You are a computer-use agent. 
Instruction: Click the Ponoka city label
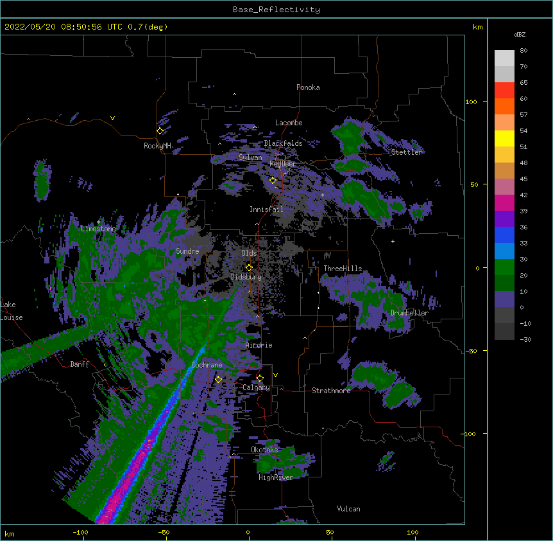click(x=308, y=87)
